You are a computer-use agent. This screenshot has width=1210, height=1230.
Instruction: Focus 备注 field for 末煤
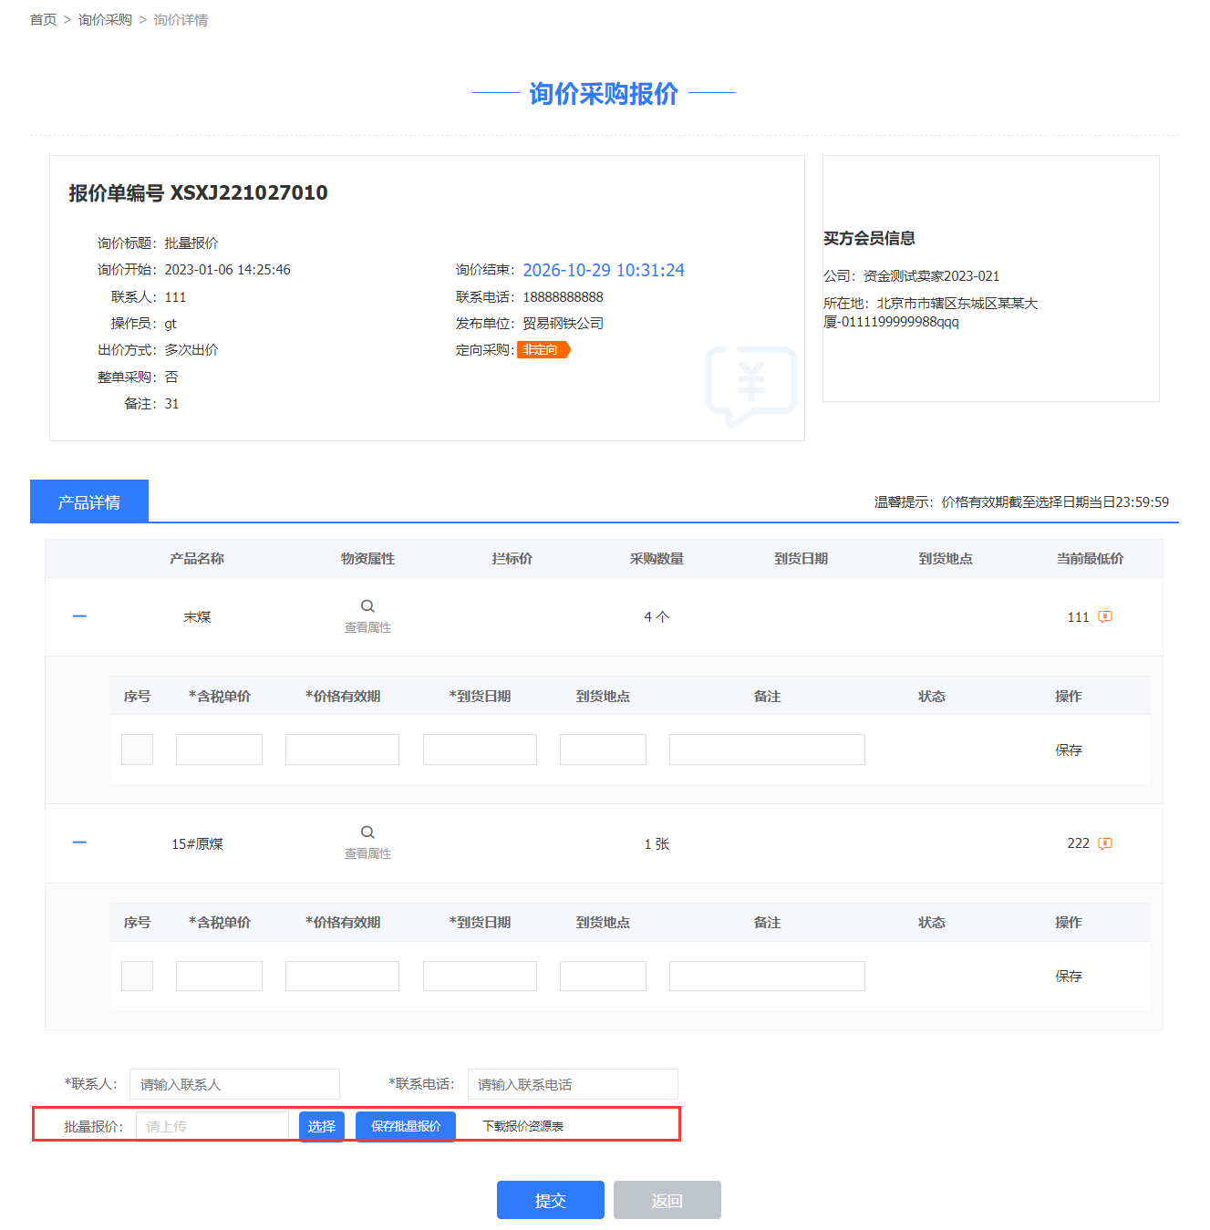tap(767, 749)
